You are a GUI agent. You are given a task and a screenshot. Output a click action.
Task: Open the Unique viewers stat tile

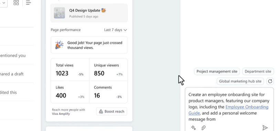[x=108, y=70]
